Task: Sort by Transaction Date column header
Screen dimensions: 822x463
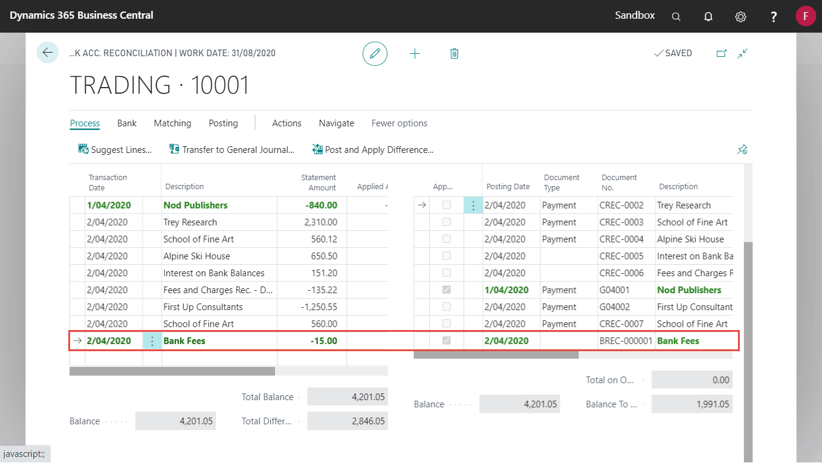Action: pyautogui.click(x=108, y=182)
